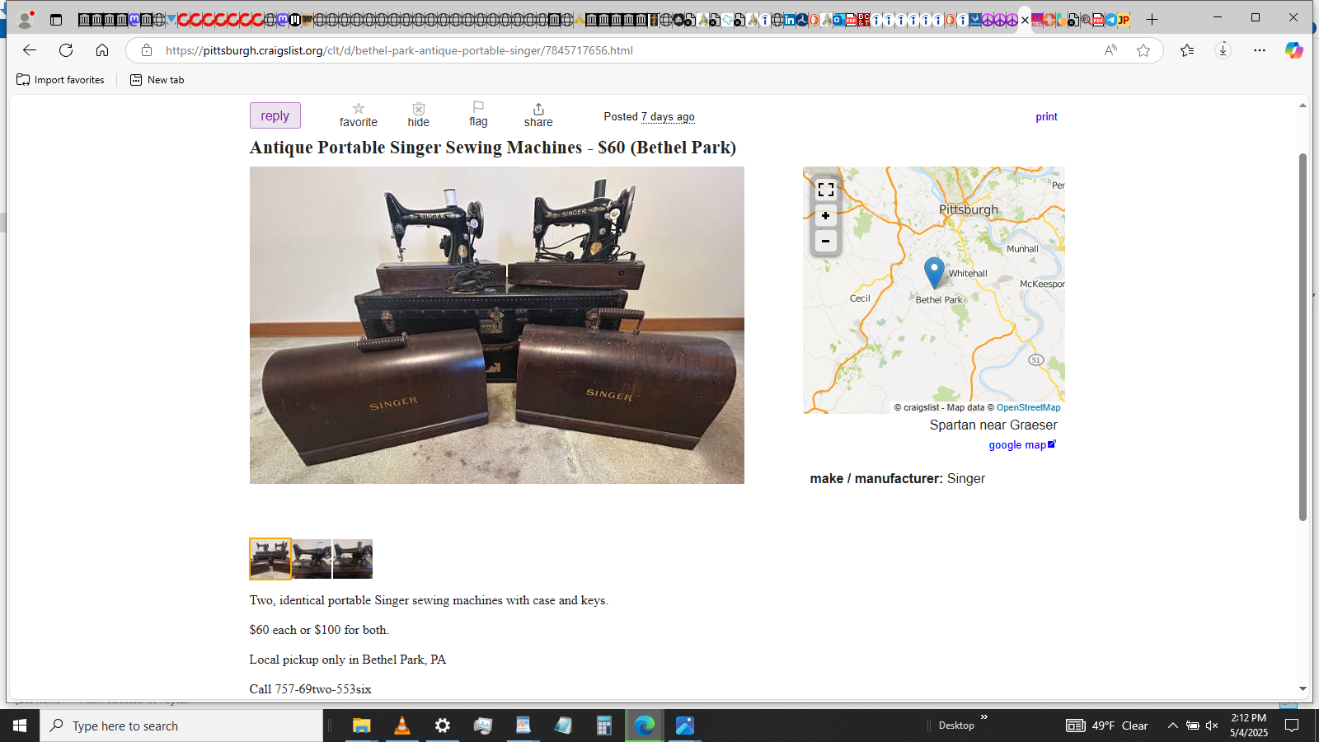Screen dimensions: 1319x742
Task: Click 'Spartan near Graeser' location text
Action: point(993,425)
